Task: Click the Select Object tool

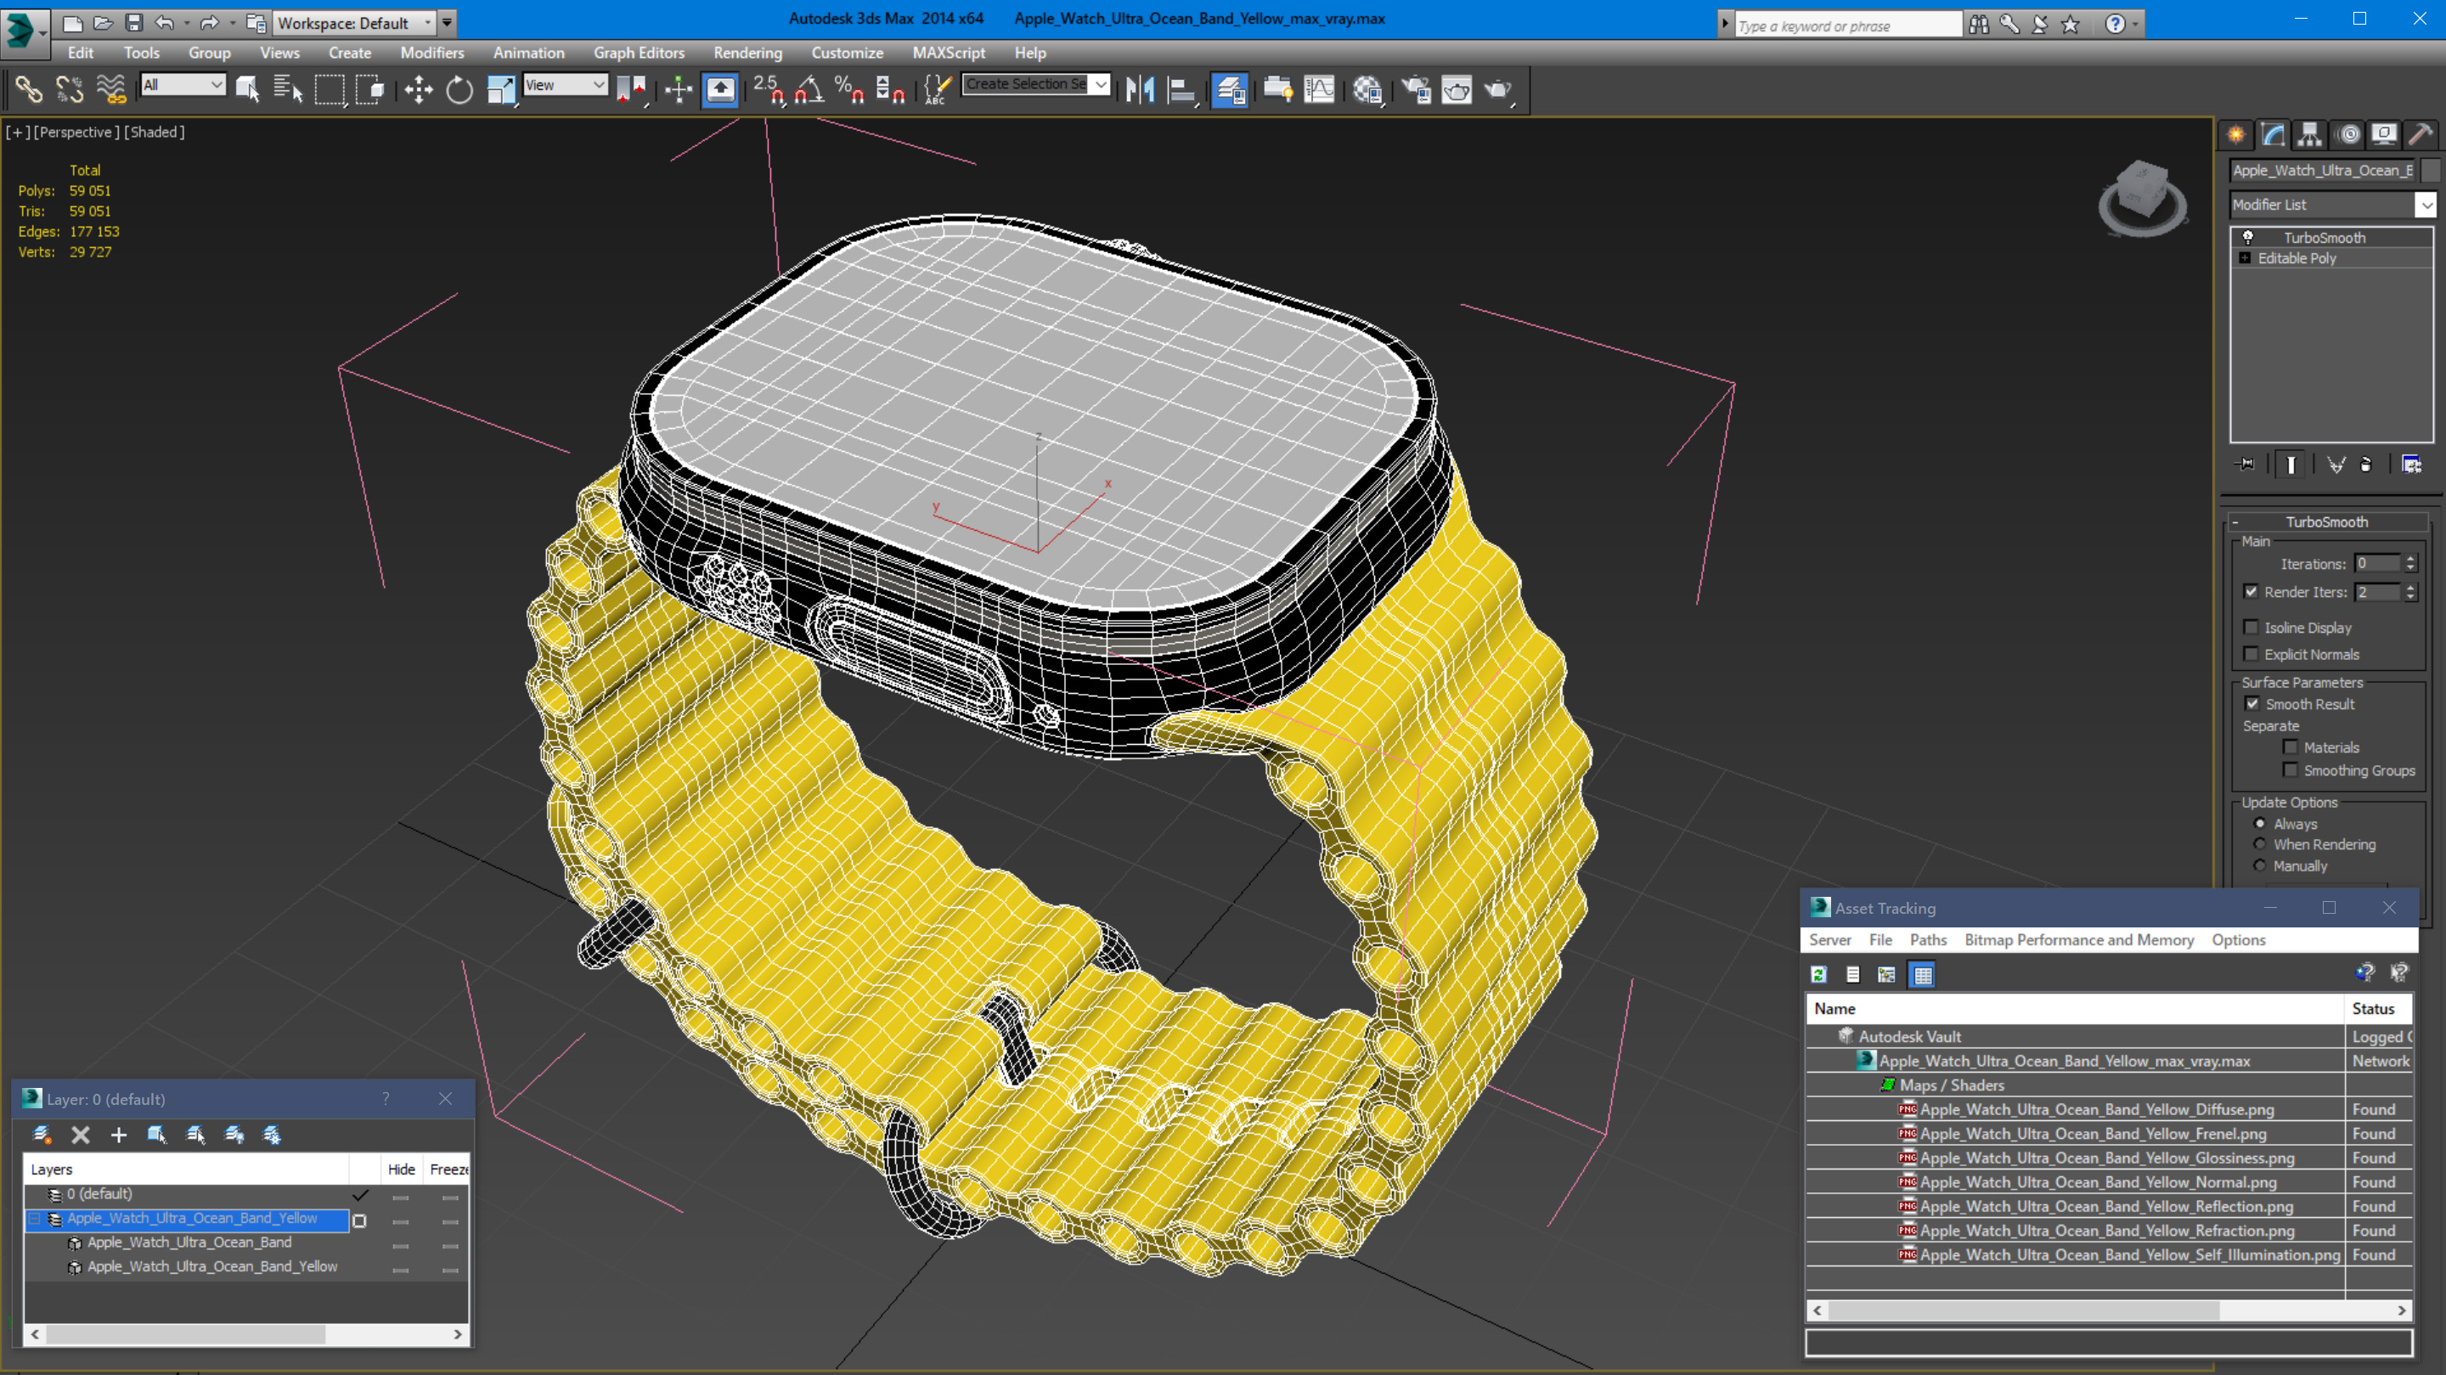Action: point(247,90)
